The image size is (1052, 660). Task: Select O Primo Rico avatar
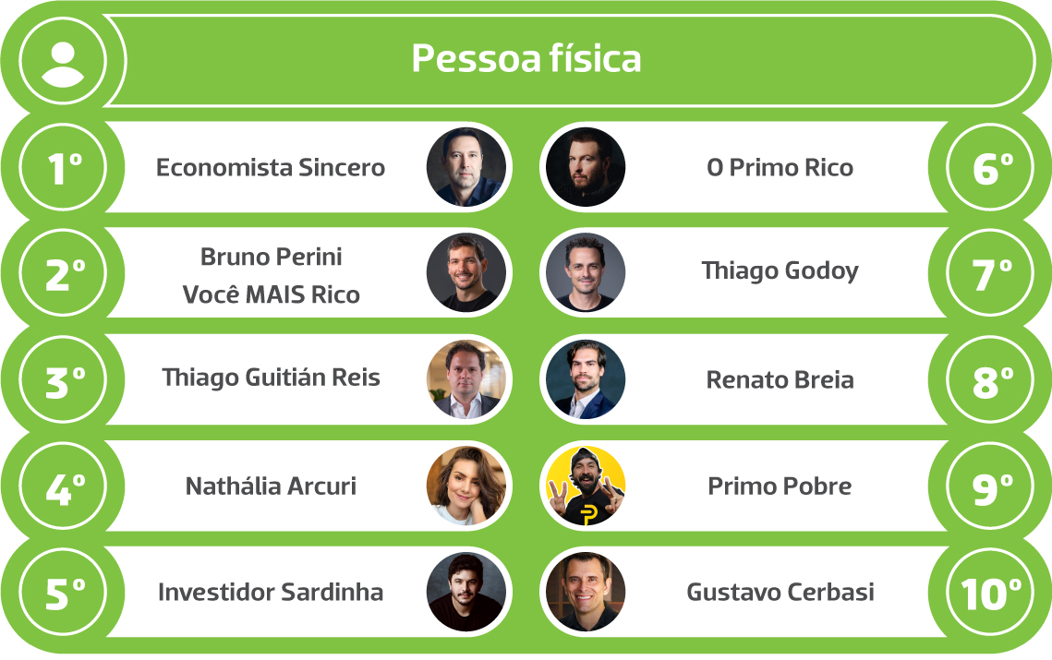[586, 167]
